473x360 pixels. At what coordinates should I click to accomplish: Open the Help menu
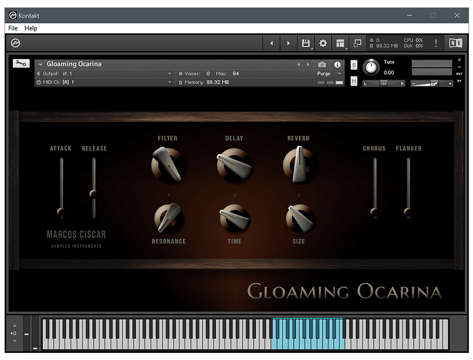point(31,28)
